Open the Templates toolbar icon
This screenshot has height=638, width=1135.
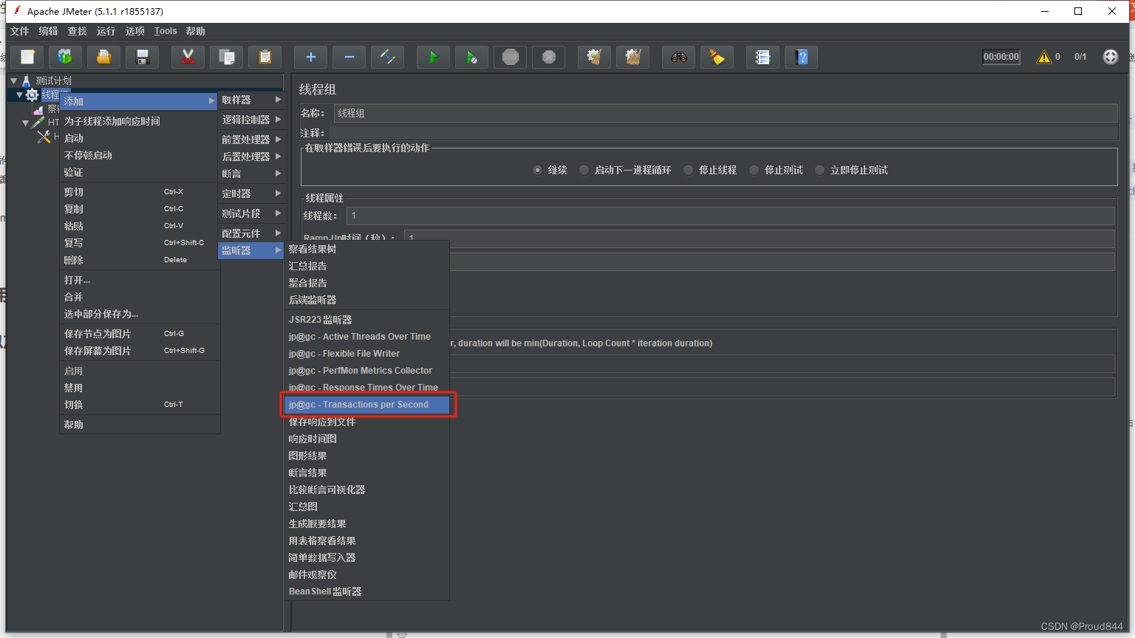click(65, 57)
